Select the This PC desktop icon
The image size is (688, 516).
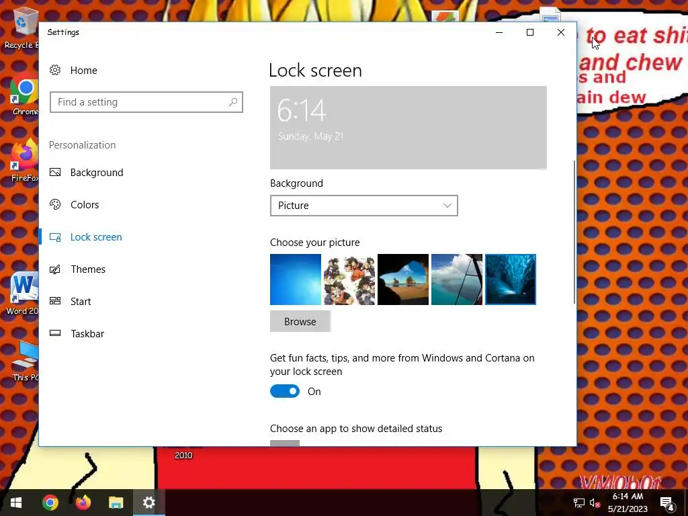[x=25, y=360]
